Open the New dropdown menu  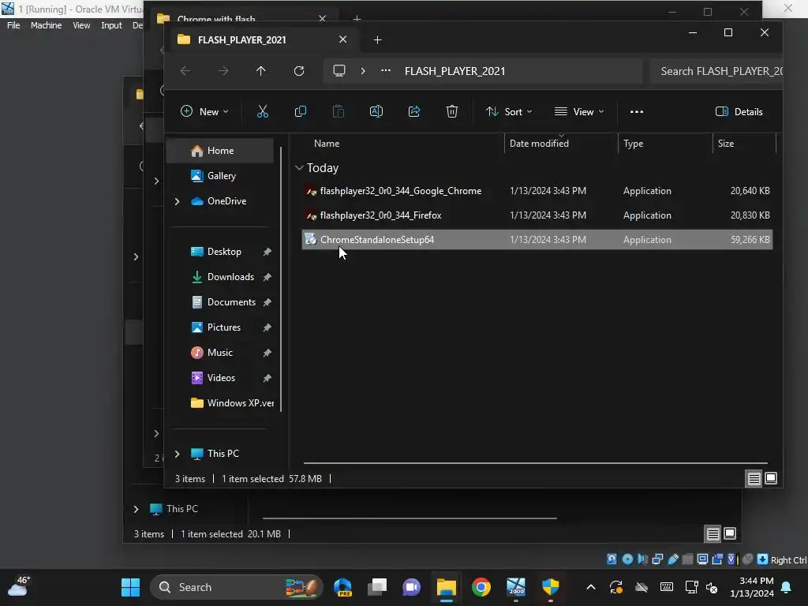[x=204, y=111]
